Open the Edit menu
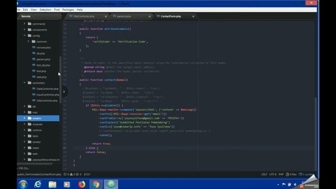The height and width of the screenshot is (189, 336). (25, 9)
